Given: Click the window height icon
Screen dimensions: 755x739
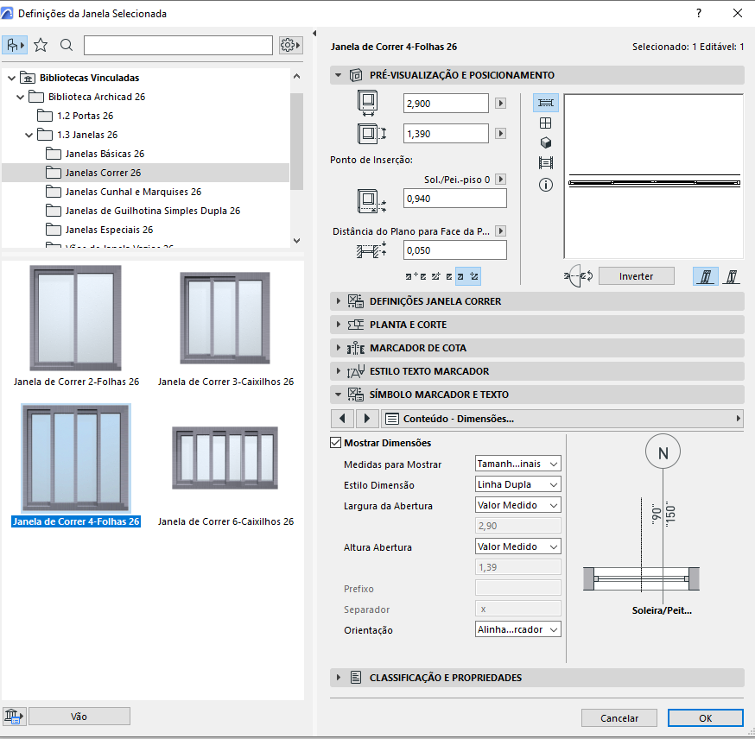Looking at the screenshot, I should 371,133.
